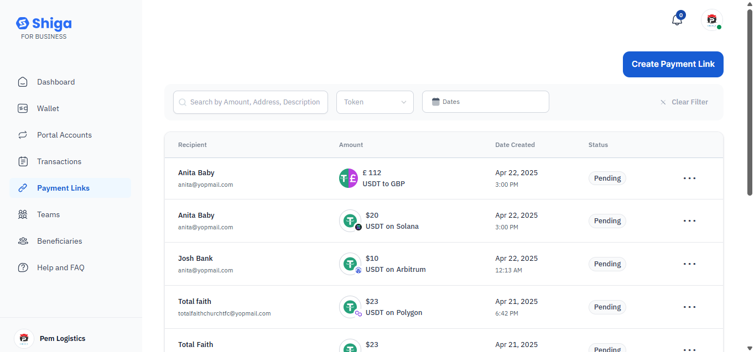The height and width of the screenshot is (352, 754).
Task: Click the Pem Logistics avatar in sidebar
Action: [24, 338]
